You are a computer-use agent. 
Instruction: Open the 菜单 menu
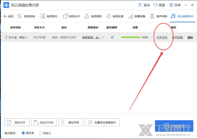(x=175, y=5)
